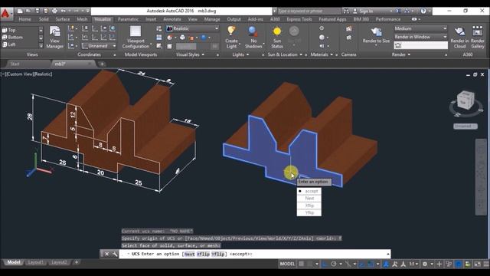
Task: Select the Top view
Action: point(8,30)
